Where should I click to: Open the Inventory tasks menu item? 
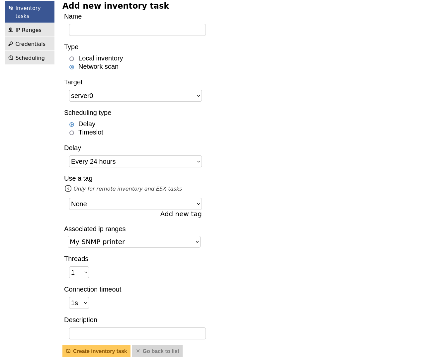[x=30, y=12]
